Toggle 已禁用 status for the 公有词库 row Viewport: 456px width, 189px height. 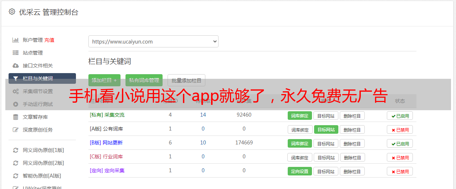click(400, 129)
